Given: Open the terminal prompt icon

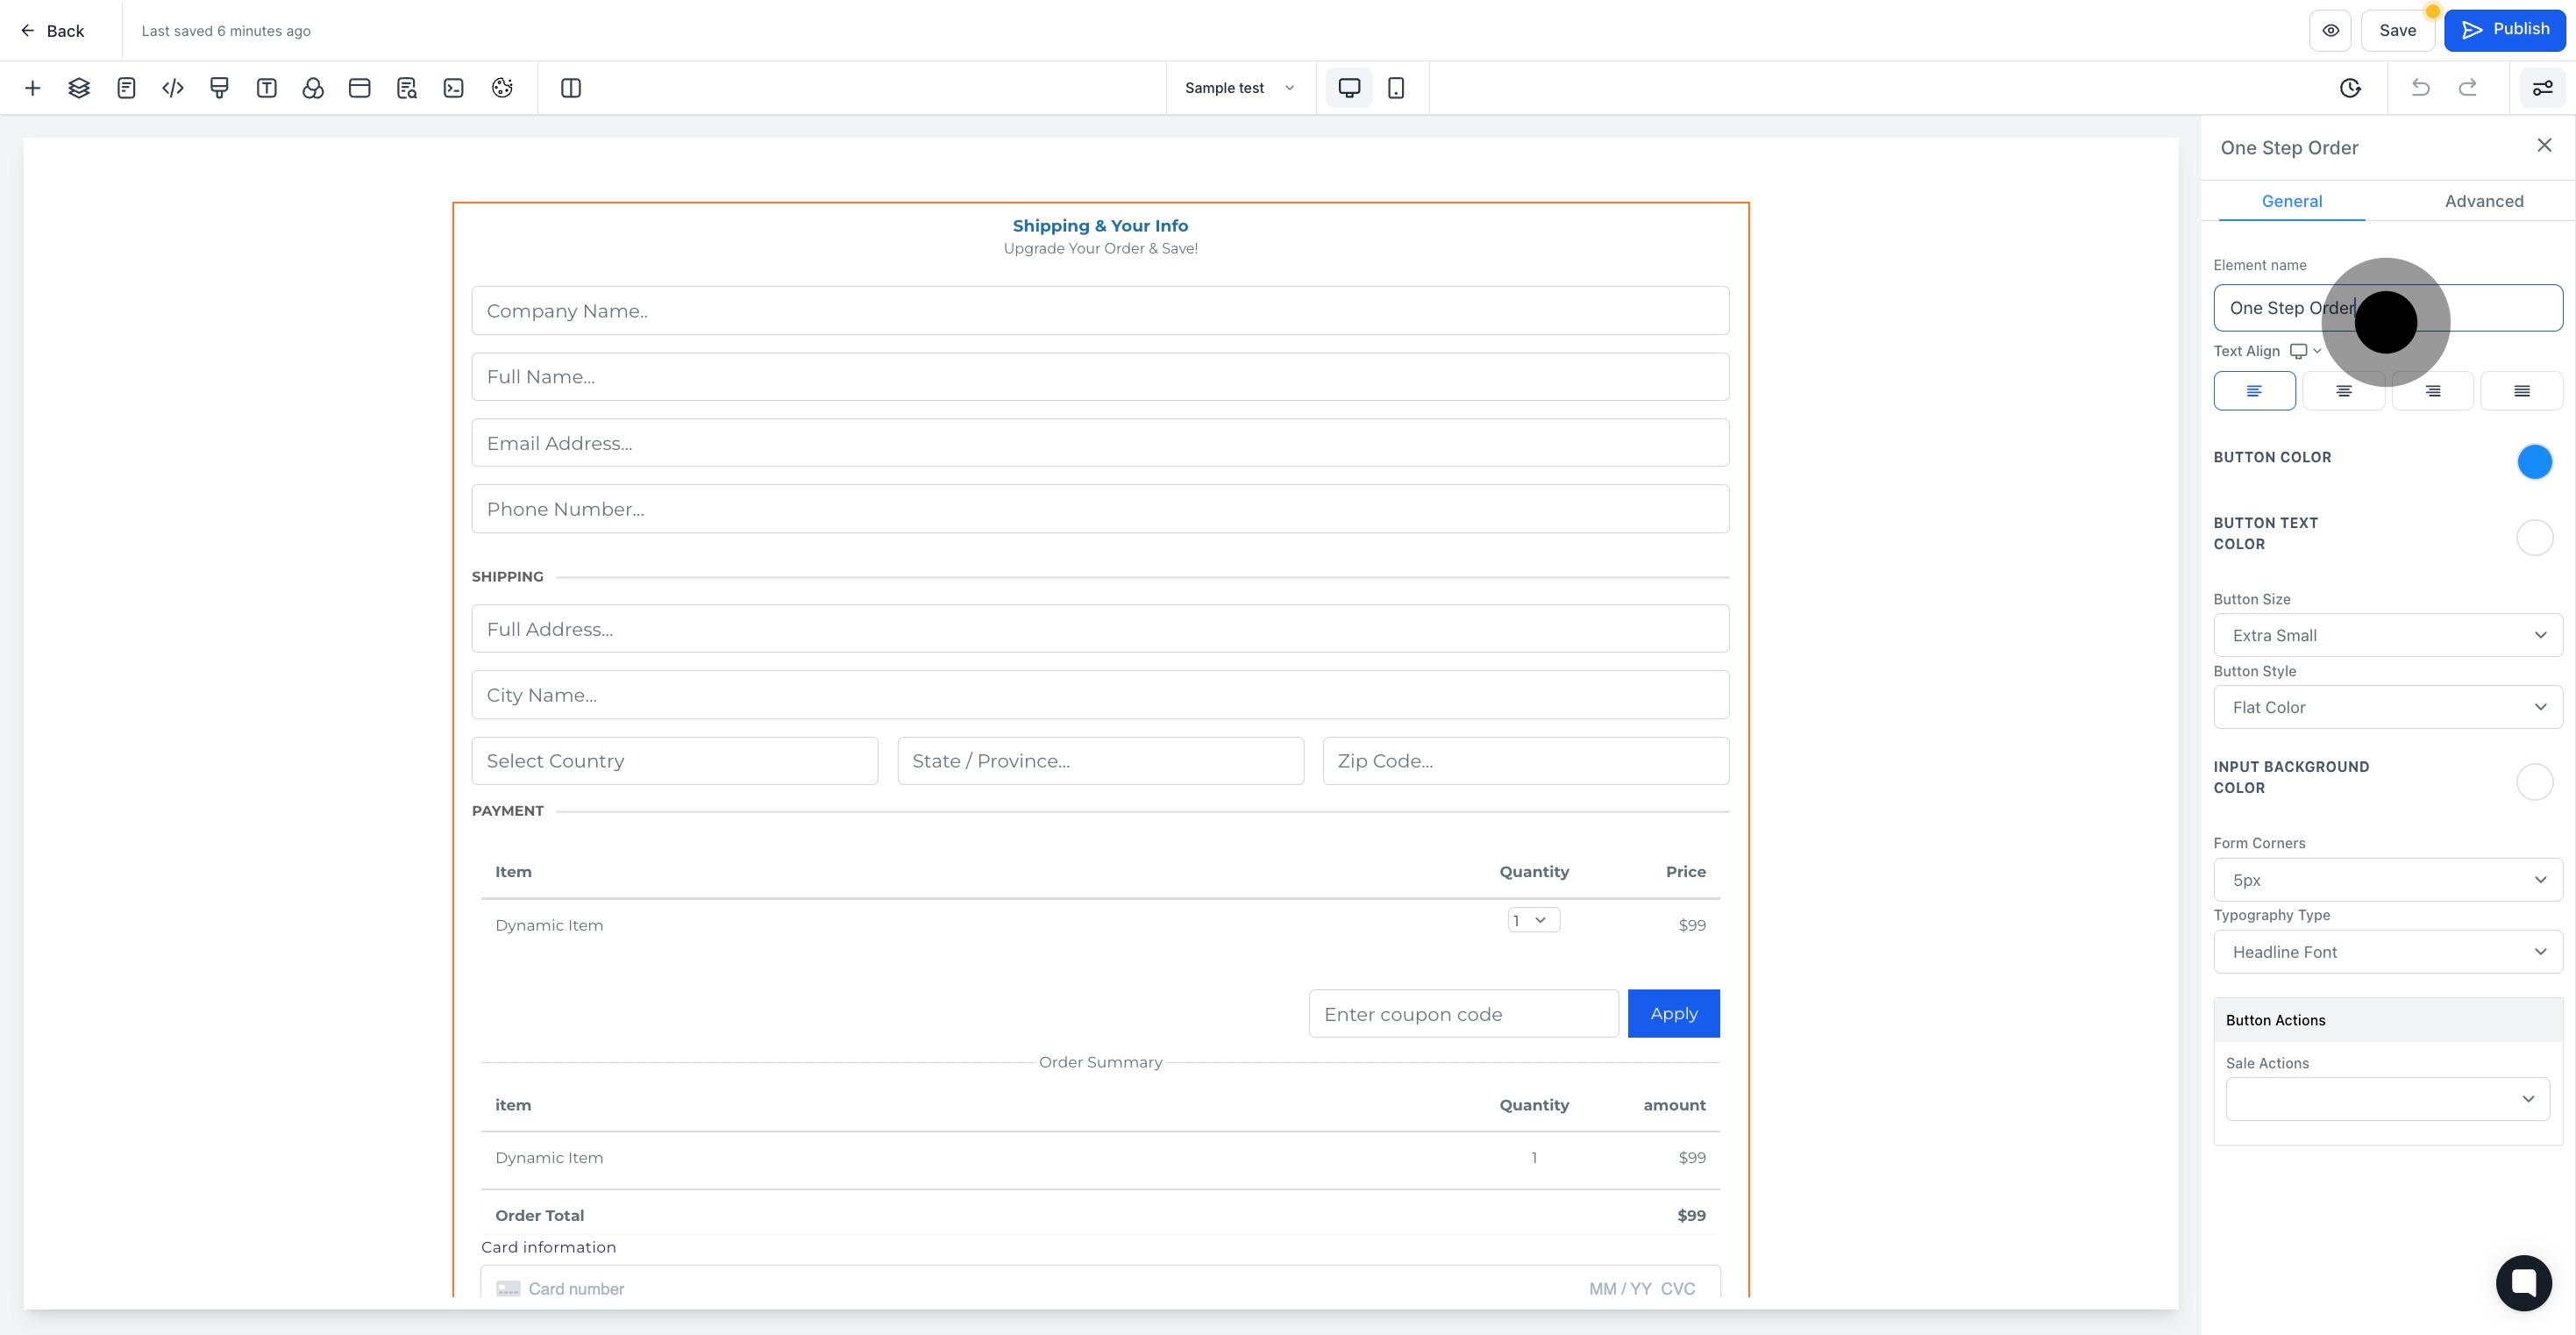Looking at the screenshot, I should [x=453, y=88].
